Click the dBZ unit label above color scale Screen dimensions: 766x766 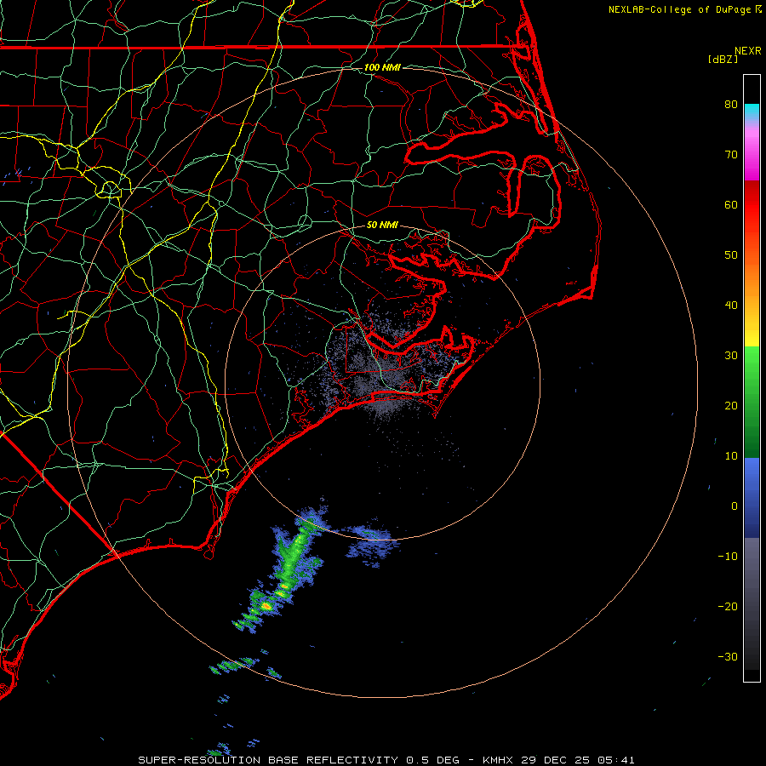click(723, 60)
